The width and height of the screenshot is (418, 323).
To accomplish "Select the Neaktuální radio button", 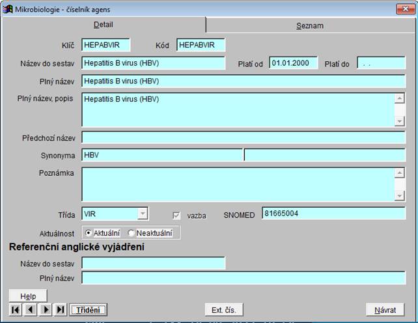I will 132,233.
